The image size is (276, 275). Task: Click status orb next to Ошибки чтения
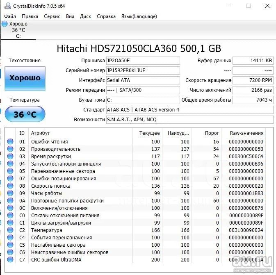(x=10, y=142)
